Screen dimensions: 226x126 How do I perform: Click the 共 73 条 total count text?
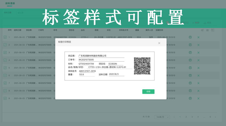coord(146,117)
